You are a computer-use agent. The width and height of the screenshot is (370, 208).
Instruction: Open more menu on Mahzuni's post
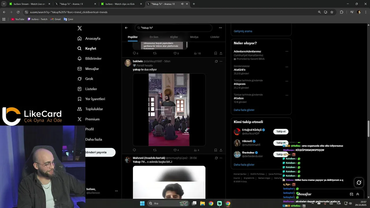(221, 158)
